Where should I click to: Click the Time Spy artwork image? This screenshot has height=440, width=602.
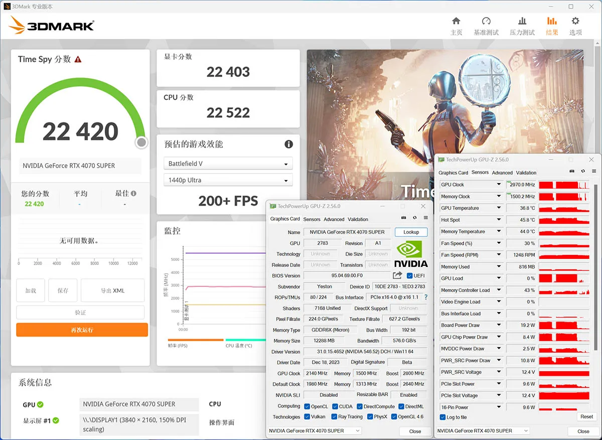(445, 125)
